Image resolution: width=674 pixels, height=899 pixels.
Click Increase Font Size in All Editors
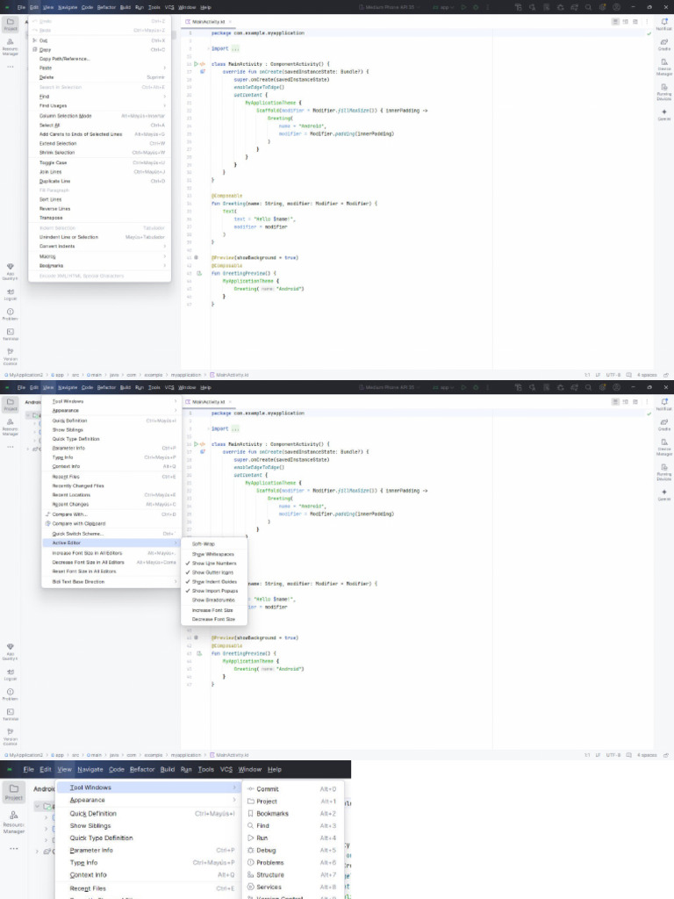pos(87,553)
